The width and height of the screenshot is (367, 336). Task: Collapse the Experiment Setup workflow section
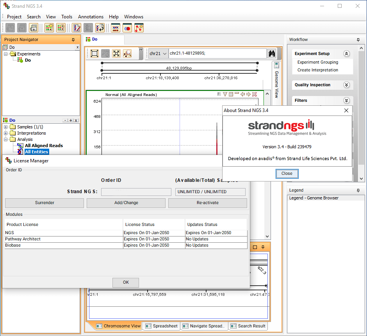347,53
